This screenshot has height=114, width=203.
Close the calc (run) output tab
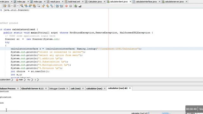tap(83, 89)
